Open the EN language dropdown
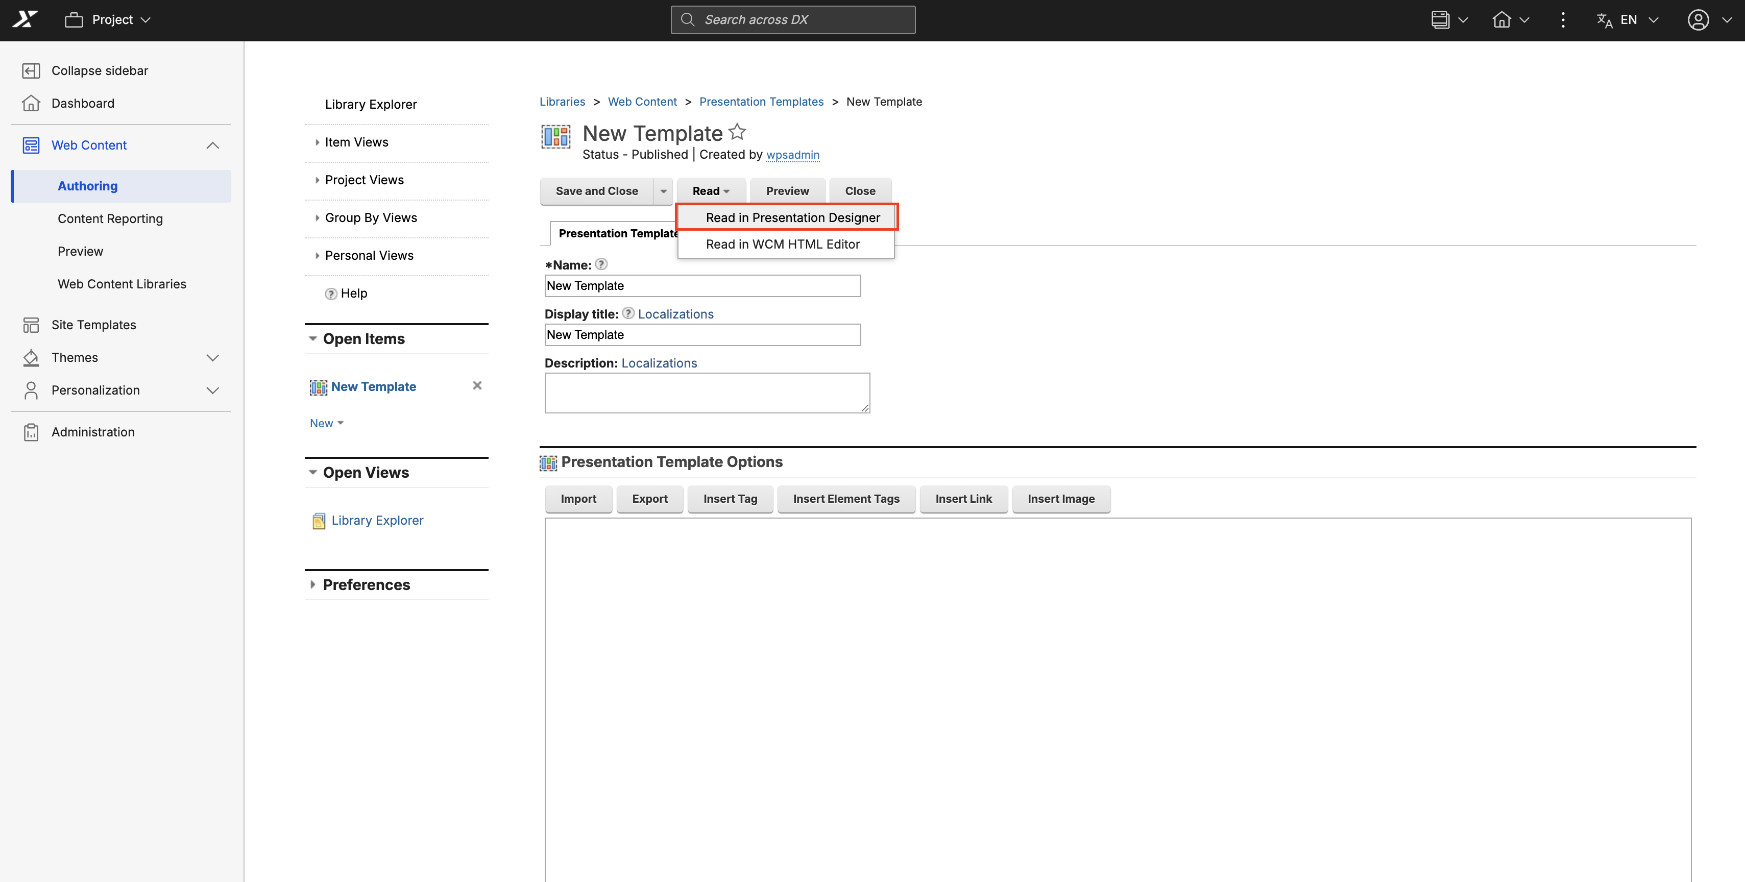The height and width of the screenshot is (882, 1745). [1639, 19]
